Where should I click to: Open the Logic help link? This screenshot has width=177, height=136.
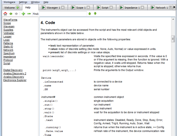[x=6, y=40]
